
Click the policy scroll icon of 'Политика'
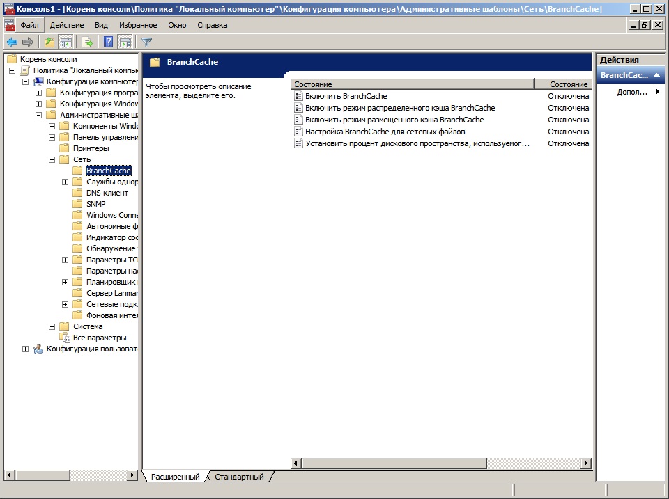[25, 70]
